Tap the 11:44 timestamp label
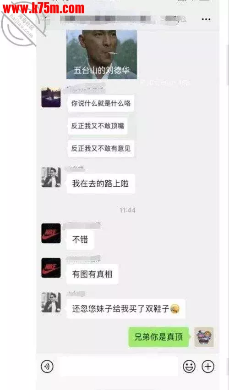 (x=127, y=211)
